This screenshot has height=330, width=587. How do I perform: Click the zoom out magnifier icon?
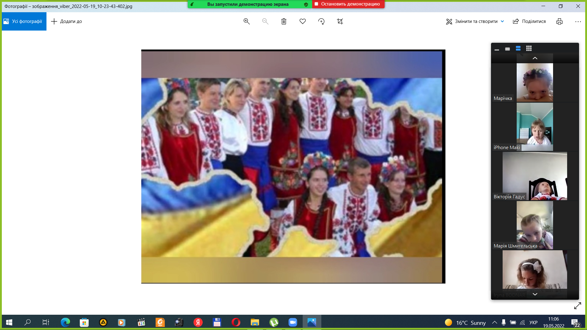click(x=265, y=21)
